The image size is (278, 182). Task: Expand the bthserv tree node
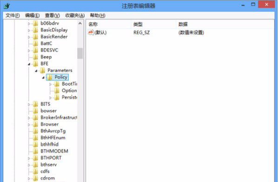click(x=29, y=165)
